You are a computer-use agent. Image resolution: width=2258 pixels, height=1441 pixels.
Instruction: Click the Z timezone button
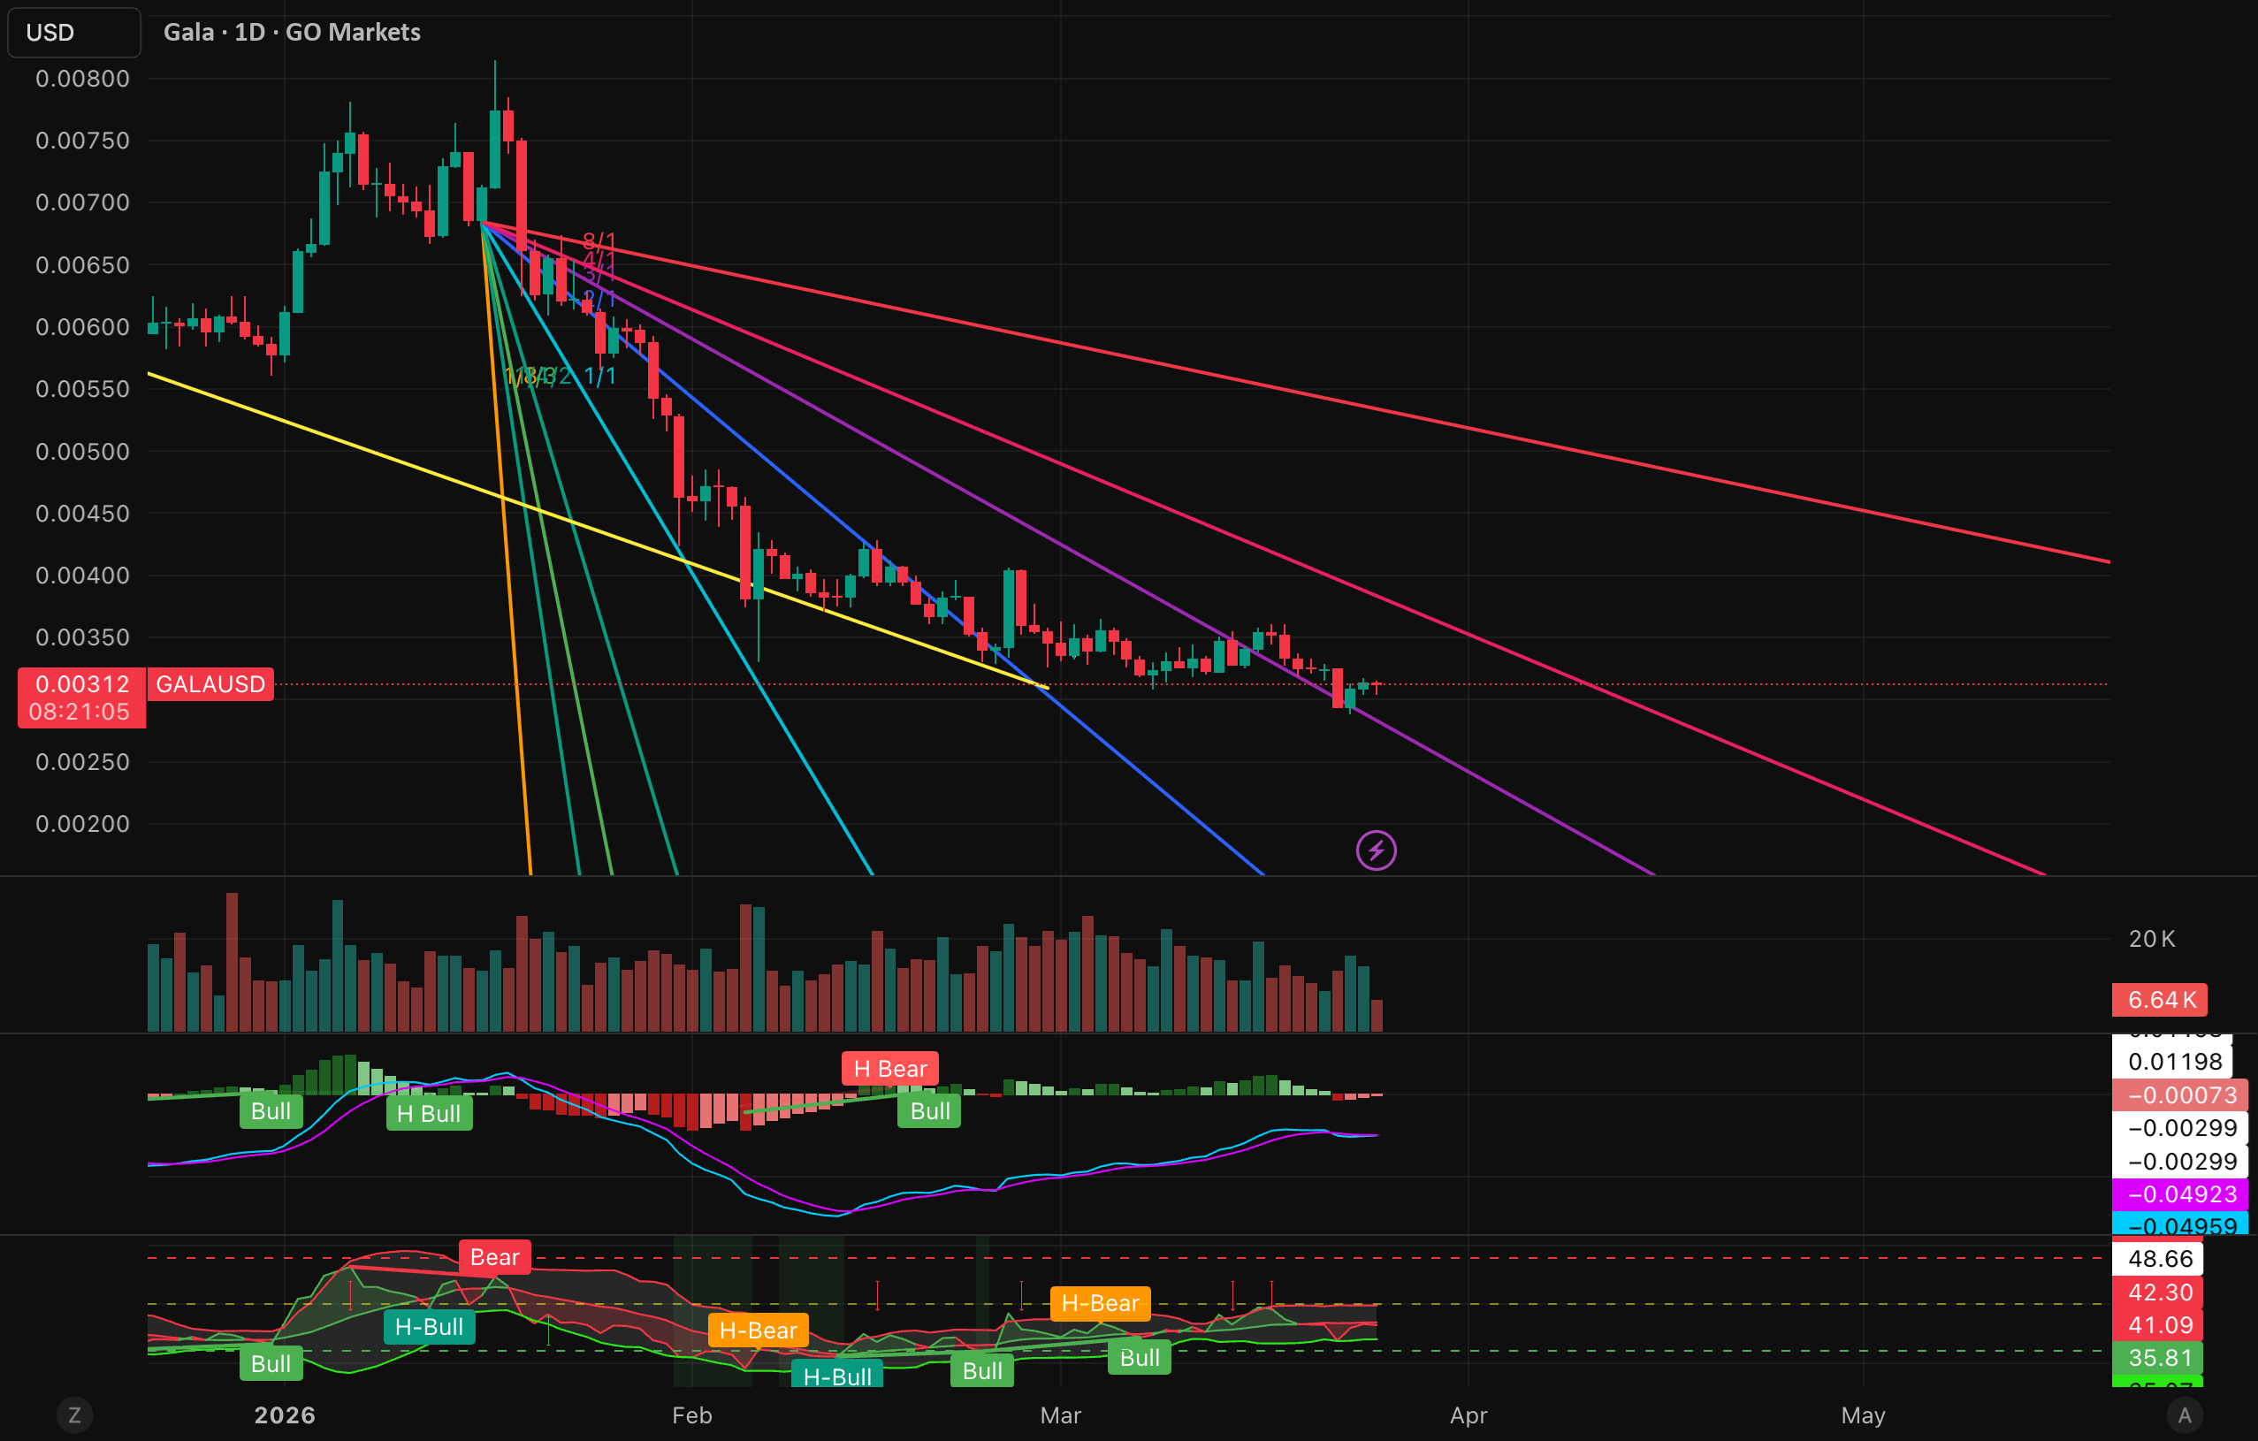coord(74,1414)
